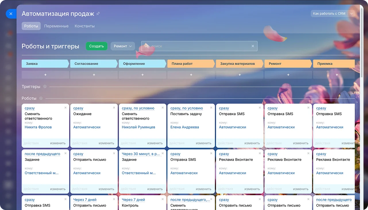Viewport: 368px width, 210px height.
Task: Open the Константы tab
Action: coord(84,26)
